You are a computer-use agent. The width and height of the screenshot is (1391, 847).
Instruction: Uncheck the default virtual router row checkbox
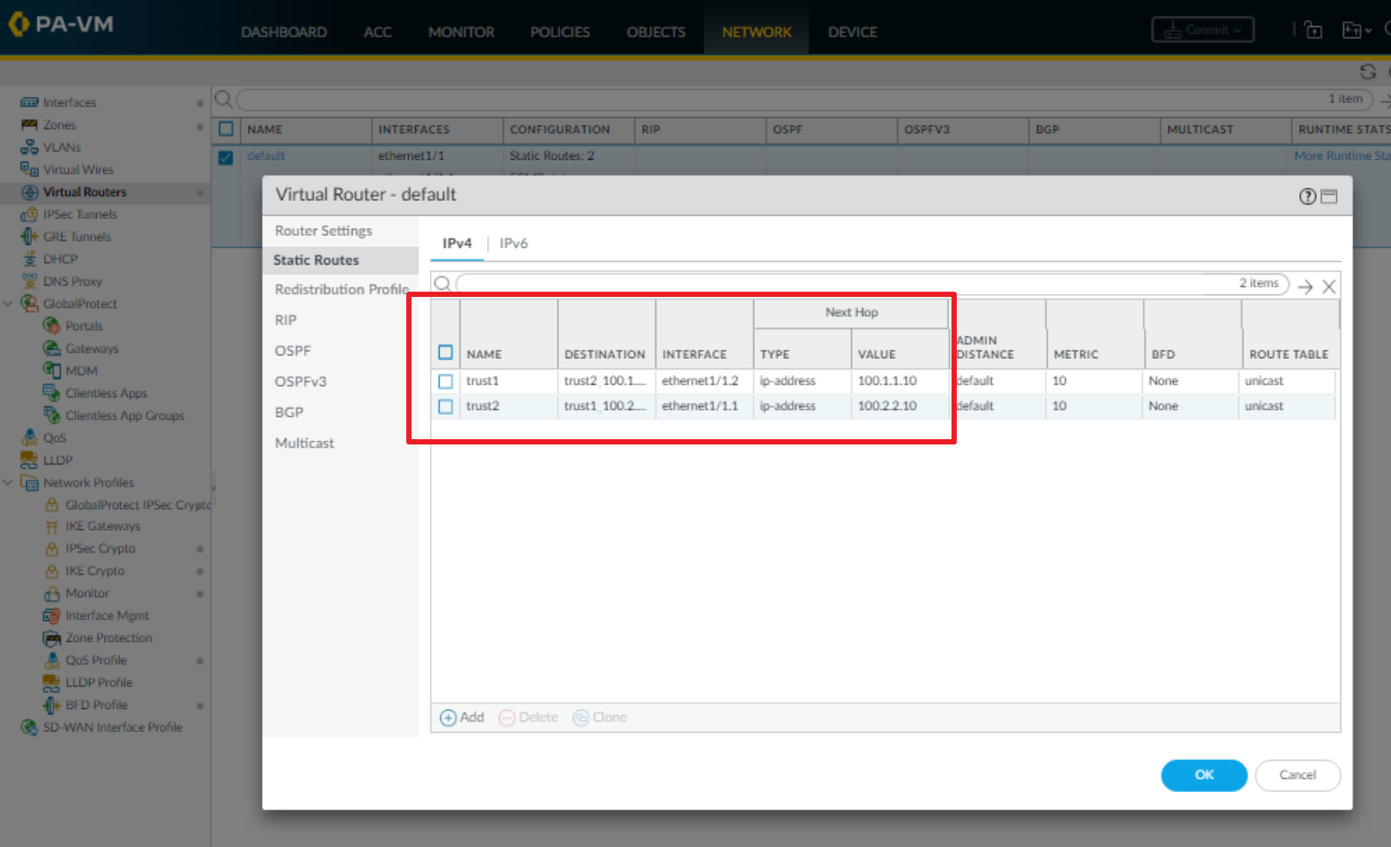226,157
